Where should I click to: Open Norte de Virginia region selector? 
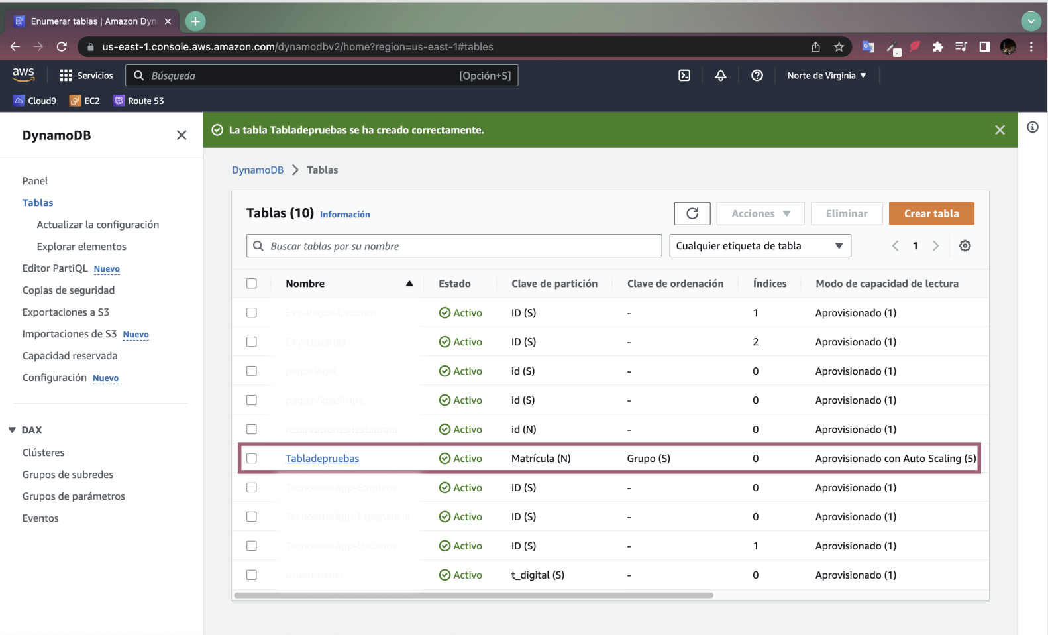pos(827,76)
